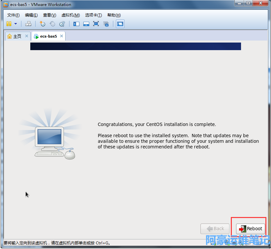Take a snapshot with the clock-plus icon
The height and width of the screenshot is (249, 271).
click(x=42, y=24)
